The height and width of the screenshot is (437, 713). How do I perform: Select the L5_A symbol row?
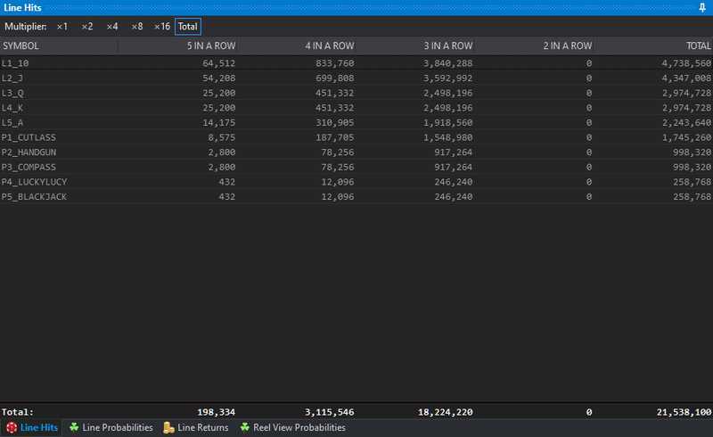click(x=356, y=122)
